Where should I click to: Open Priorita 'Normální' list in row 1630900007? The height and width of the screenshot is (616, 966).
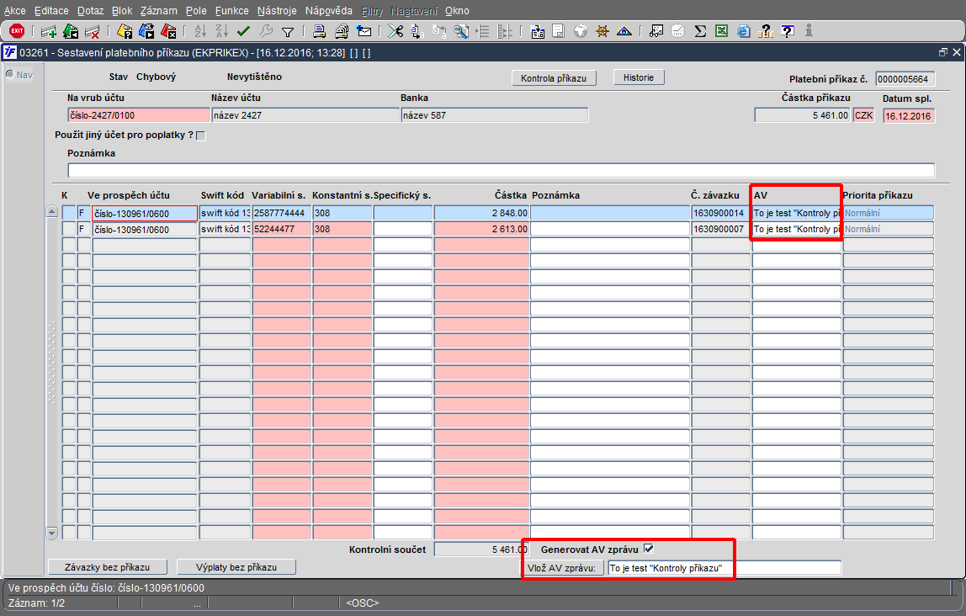pyautogui.click(x=888, y=229)
